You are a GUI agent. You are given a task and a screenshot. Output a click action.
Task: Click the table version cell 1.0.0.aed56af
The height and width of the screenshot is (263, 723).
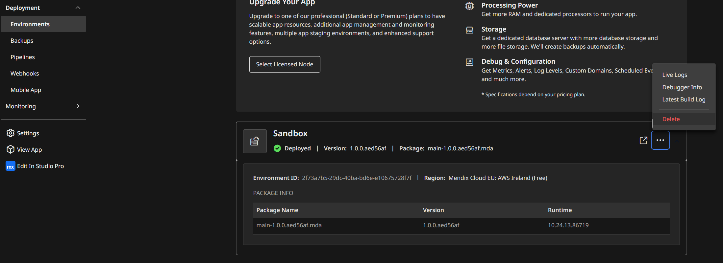pos(441,225)
